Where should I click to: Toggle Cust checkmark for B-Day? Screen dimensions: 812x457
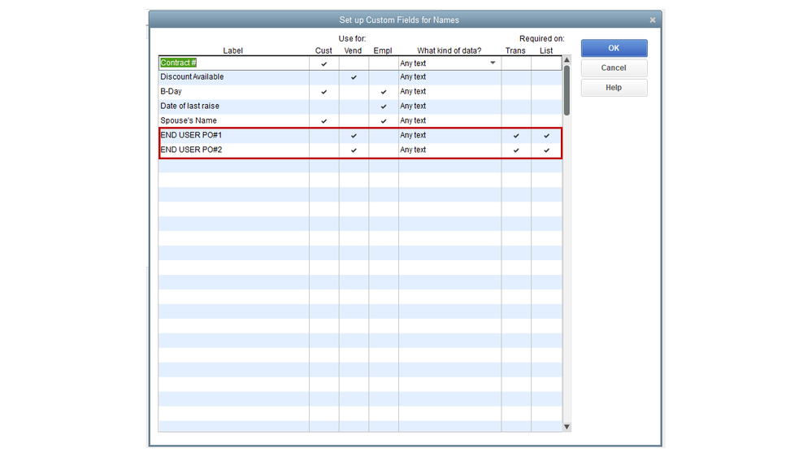pyautogui.click(x=323, y=92)
